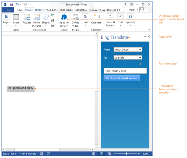Screen dimensions: 187x158
Task: Insert a Chart
Action: pos(53,20)
